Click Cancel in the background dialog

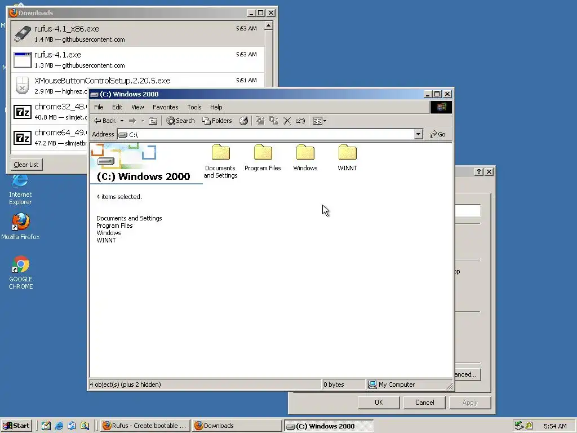pos(425,403)
